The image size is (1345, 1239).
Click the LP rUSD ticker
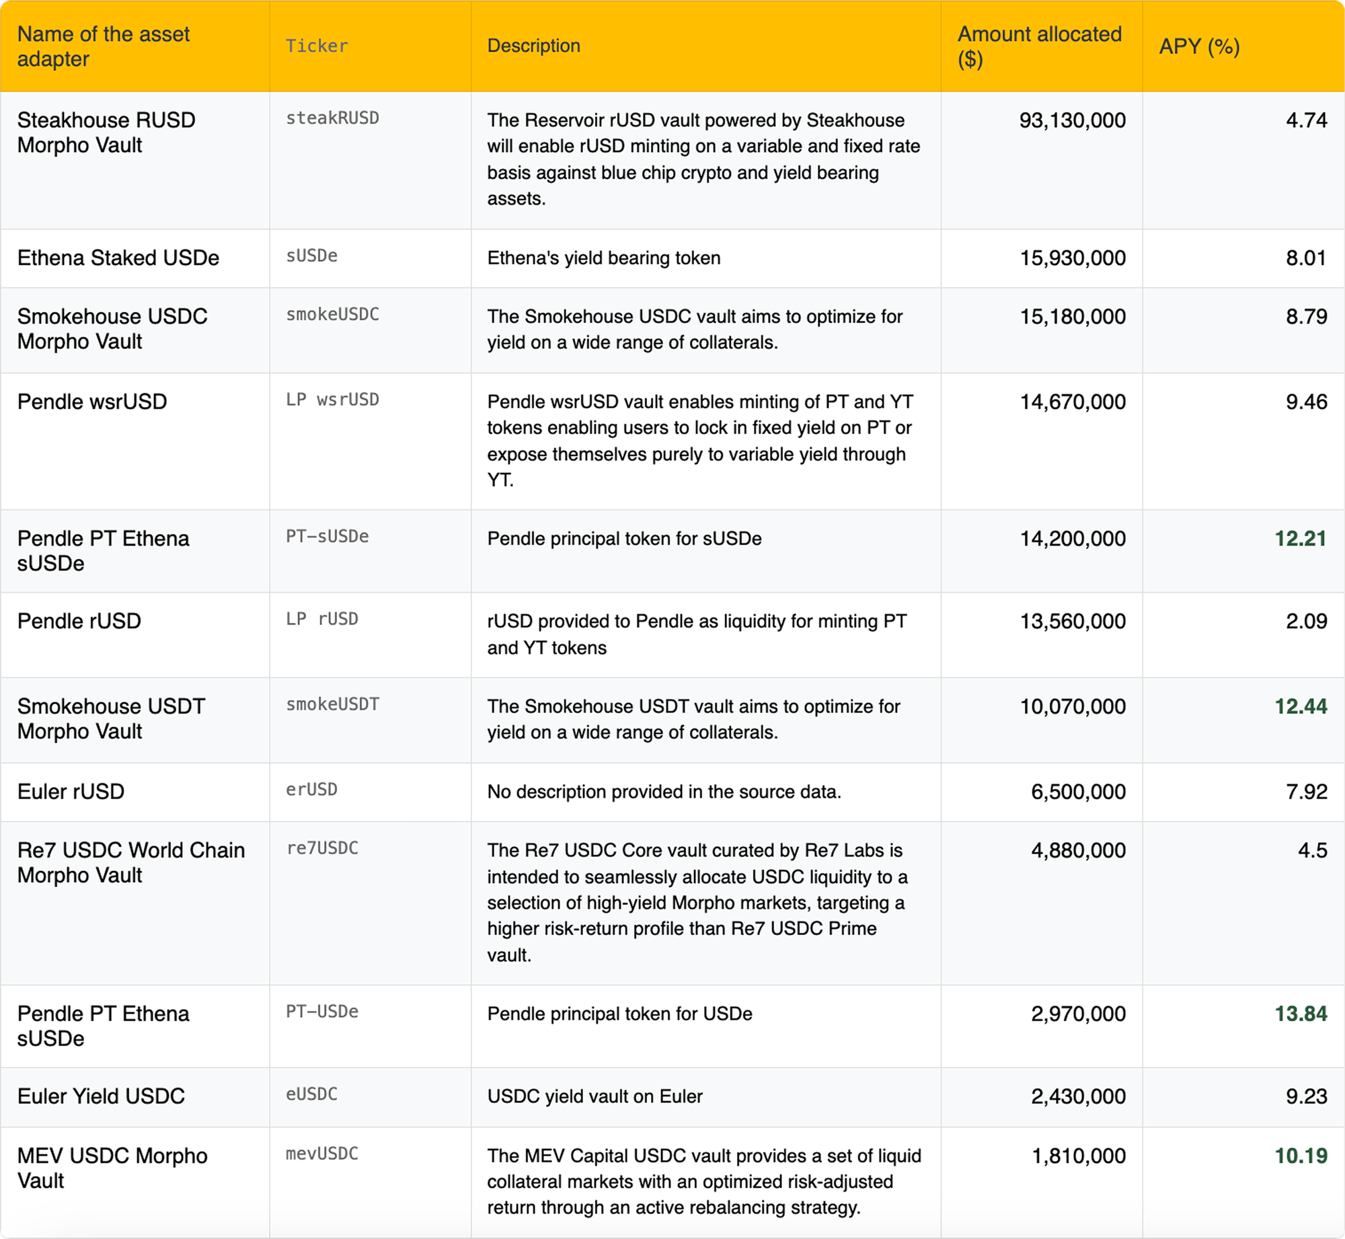[321, 619]
